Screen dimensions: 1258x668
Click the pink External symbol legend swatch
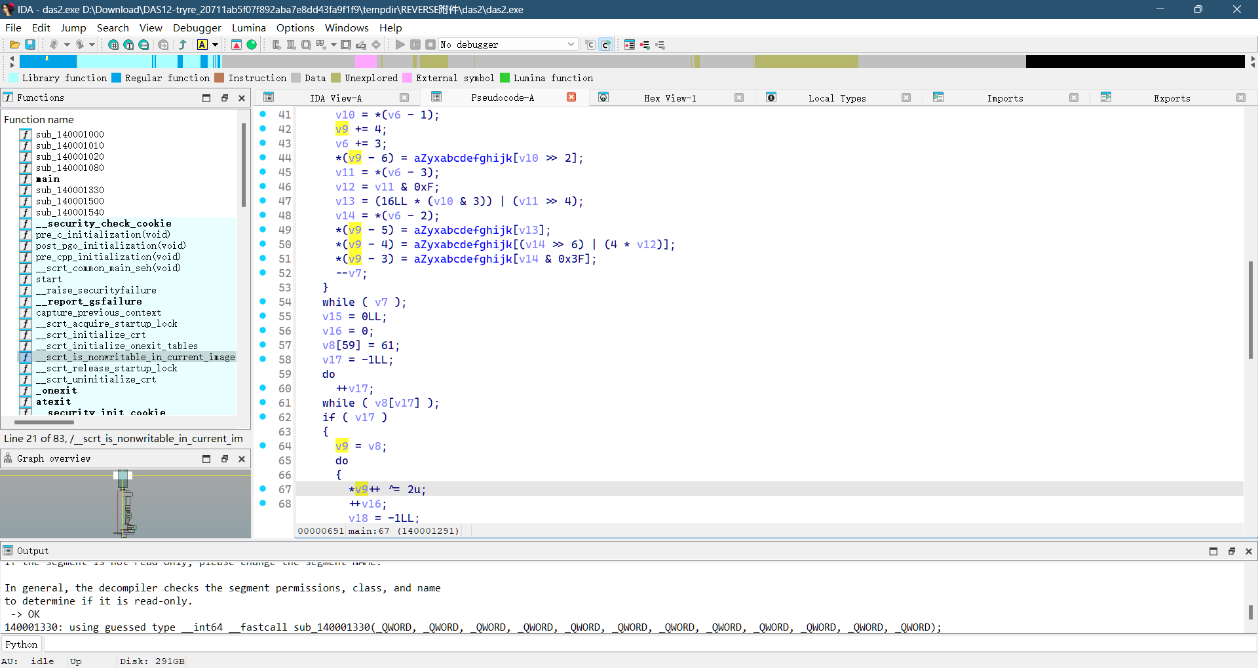408,78
